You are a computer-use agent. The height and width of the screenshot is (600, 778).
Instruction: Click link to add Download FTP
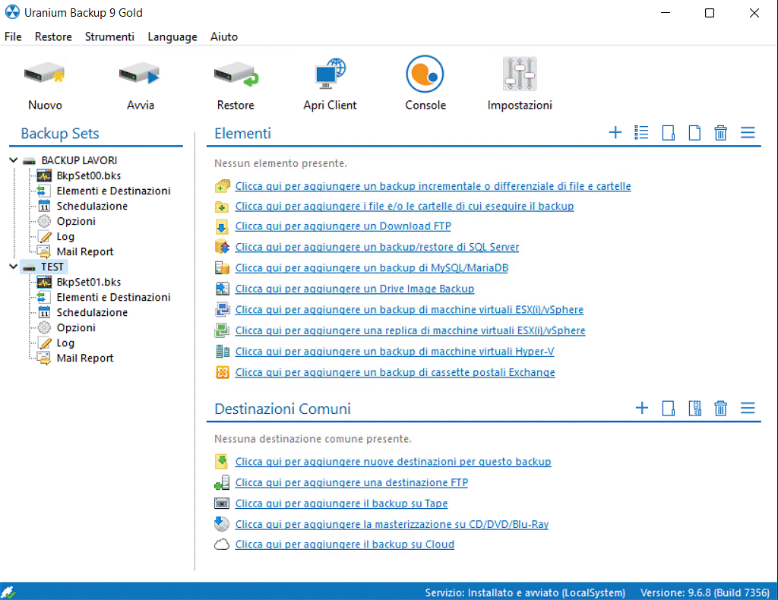click(x=343, y=226)
